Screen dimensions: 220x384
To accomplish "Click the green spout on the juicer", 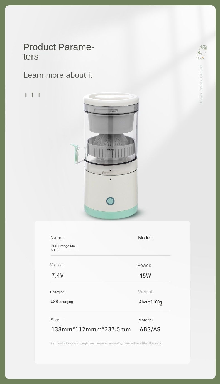I will (75, 153).
